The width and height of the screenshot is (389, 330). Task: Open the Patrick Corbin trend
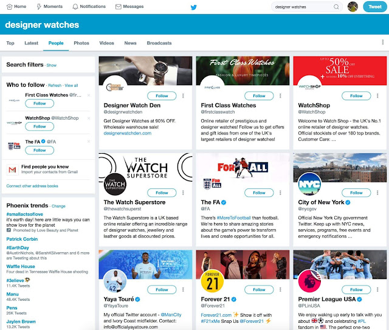(x=22, y=239)
